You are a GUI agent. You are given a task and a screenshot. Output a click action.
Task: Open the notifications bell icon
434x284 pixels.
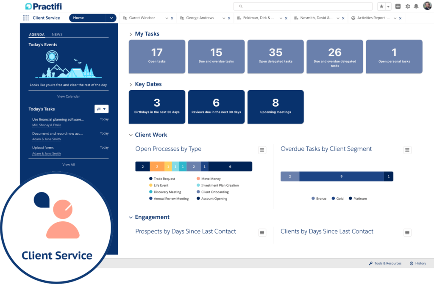click(x=417, y=6)
